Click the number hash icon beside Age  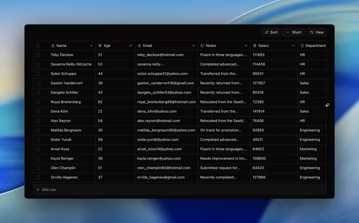click(100, 46)
